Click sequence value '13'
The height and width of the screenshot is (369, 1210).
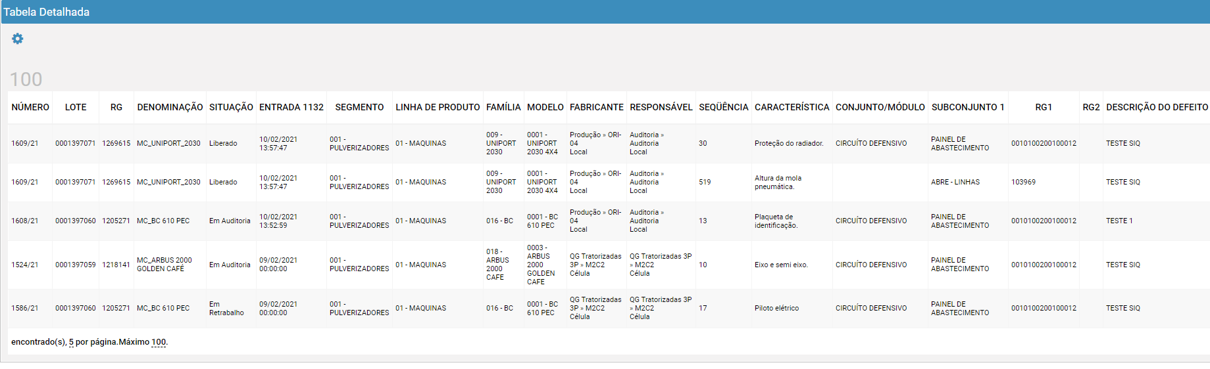click(x=703, y=221)
